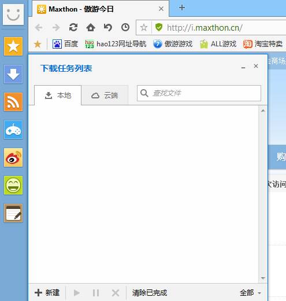
Task: Bookmark page using address bar star
Action: [144, 28]
